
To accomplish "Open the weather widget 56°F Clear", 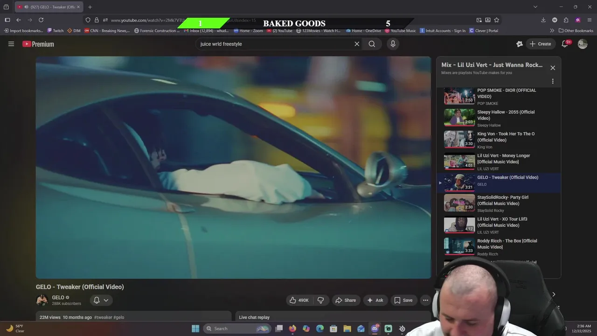I will pos(15,329).
